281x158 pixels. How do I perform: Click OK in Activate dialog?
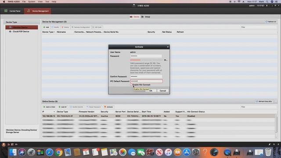(x=151, y=91)
